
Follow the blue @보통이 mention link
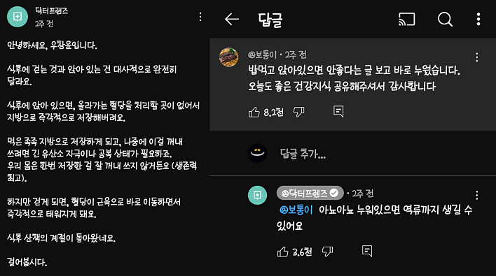click(296, 210)
